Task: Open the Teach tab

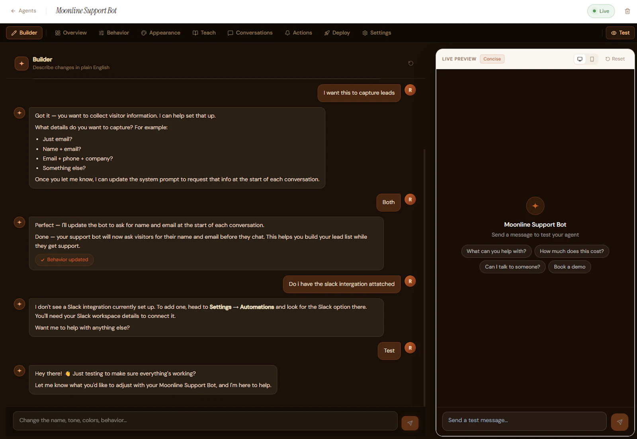Action: click(x=204, y=33)
